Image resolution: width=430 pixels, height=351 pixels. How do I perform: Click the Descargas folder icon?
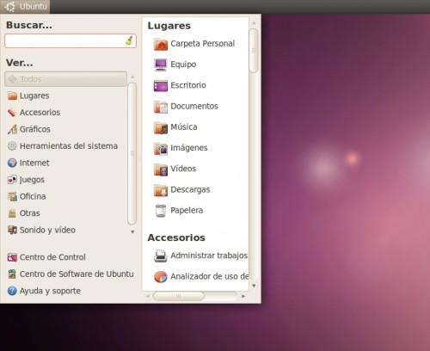pos(161,190)
